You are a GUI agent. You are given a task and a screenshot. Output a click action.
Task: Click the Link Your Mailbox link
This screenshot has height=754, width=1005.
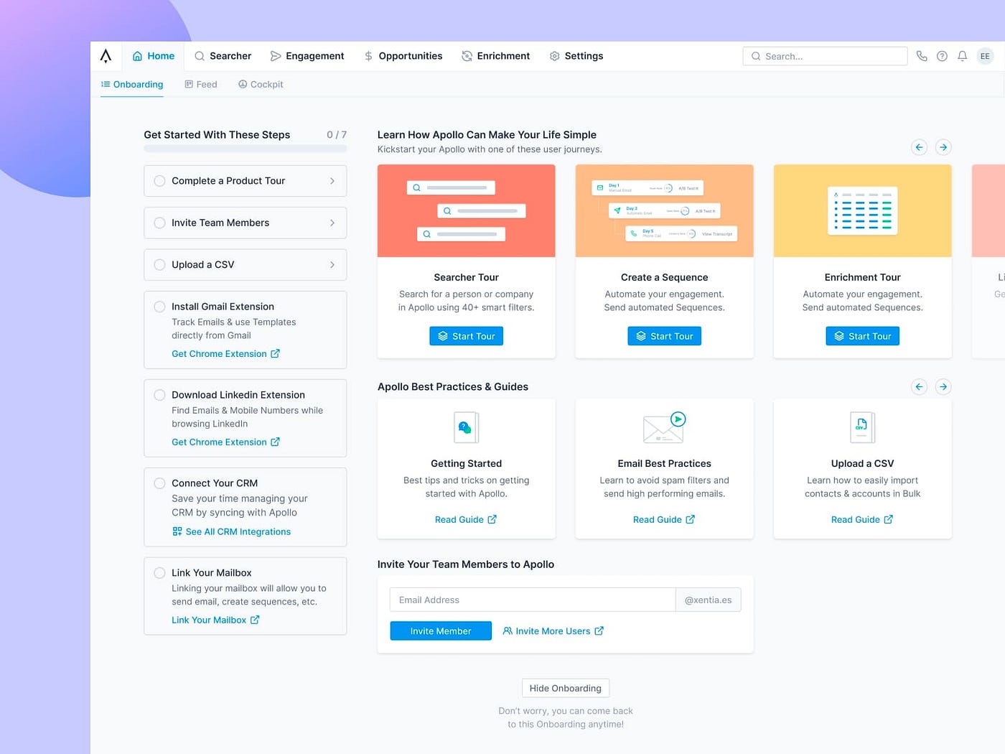(x=215, y=620)
